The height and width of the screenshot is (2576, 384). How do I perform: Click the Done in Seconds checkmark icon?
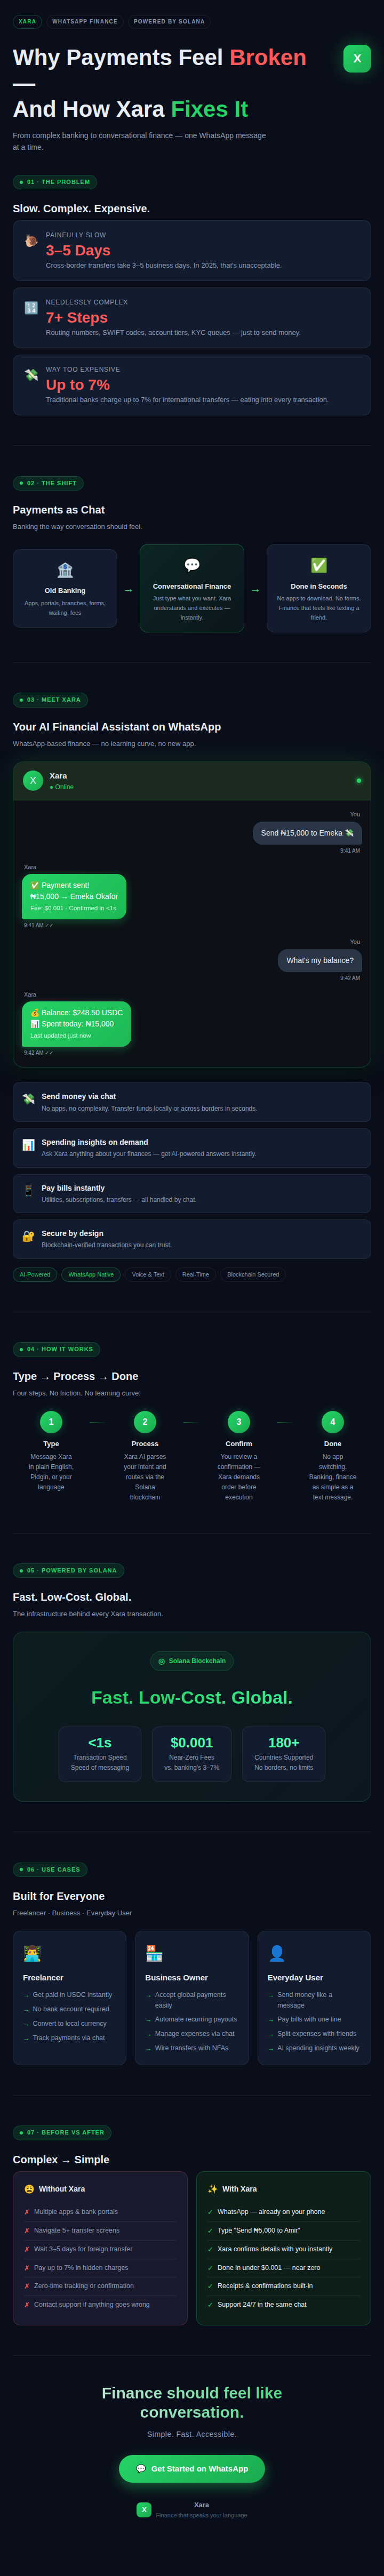click(319, 565)
